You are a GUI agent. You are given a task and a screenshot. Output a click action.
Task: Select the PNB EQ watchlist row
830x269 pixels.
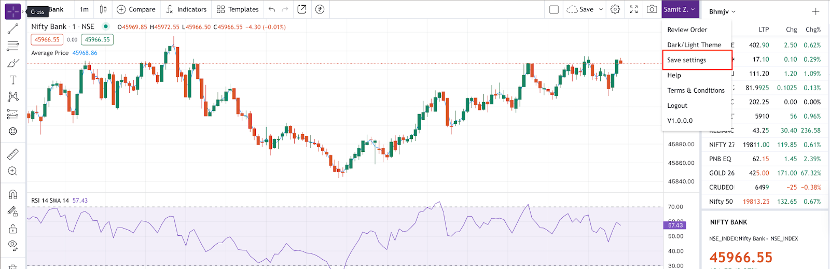click(765, 159)
